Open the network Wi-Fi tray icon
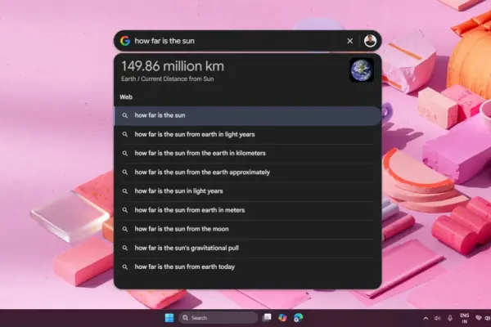This screenshot has height=327, width=491. click(479, 318)
